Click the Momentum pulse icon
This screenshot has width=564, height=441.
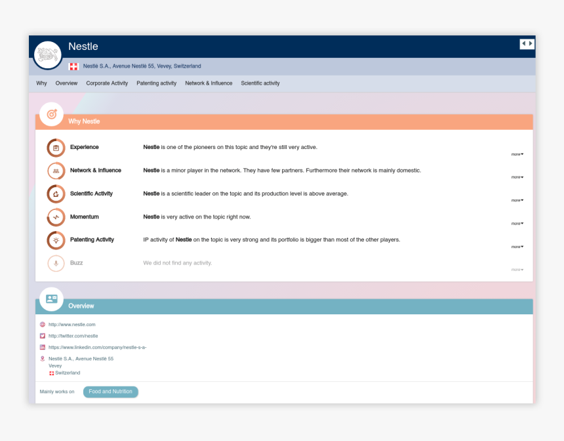pyautogui.click(x=56, y=217)
